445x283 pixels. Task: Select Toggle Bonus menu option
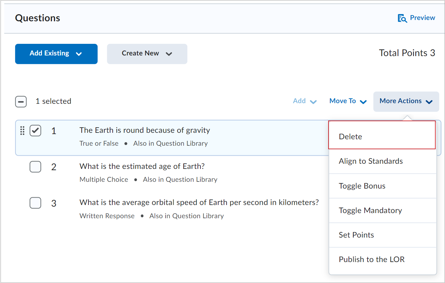[x=362, y=186]
